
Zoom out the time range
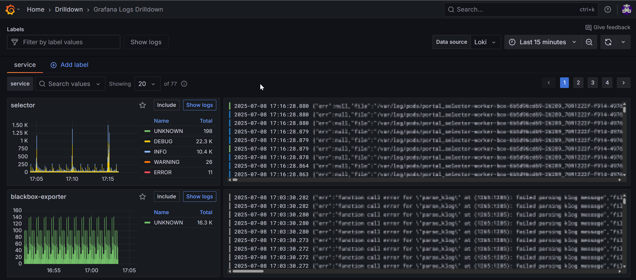(x=589, y=42)
